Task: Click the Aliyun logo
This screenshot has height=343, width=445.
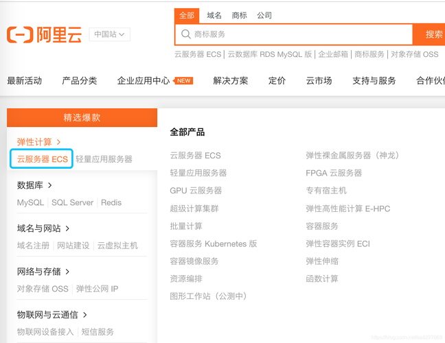Action: click(44, 34)
